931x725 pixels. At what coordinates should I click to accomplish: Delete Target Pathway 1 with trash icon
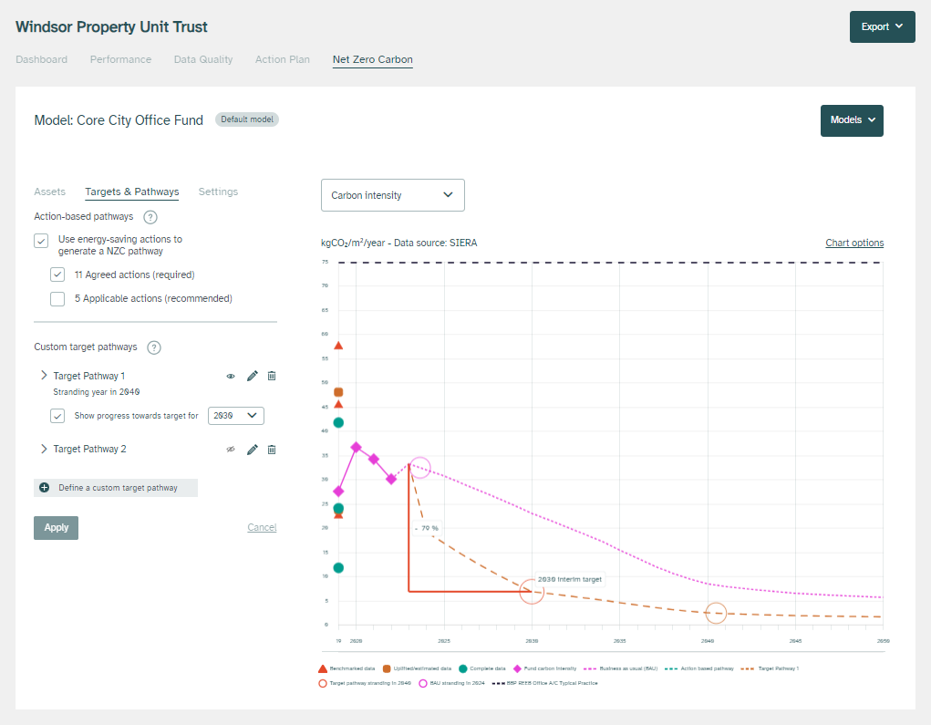click(x=272, y=376)
